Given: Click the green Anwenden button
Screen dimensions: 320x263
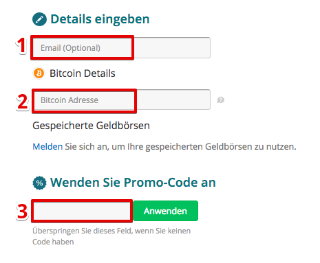Looking at the screenshot, I should click(x=165, y=211).
